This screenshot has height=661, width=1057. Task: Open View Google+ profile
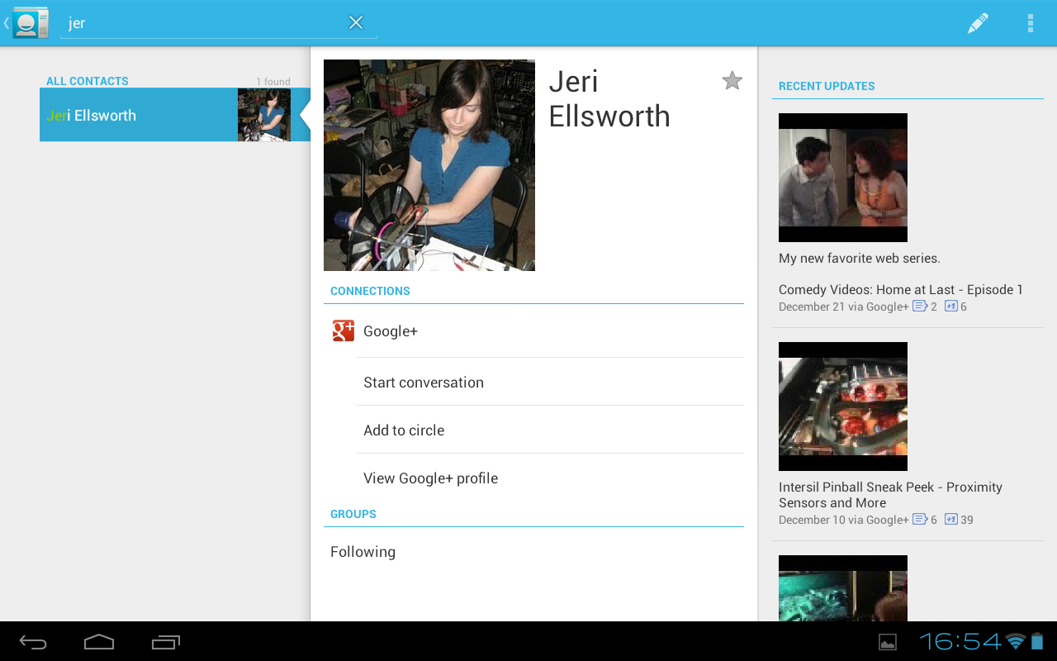(x=550, y=478)
